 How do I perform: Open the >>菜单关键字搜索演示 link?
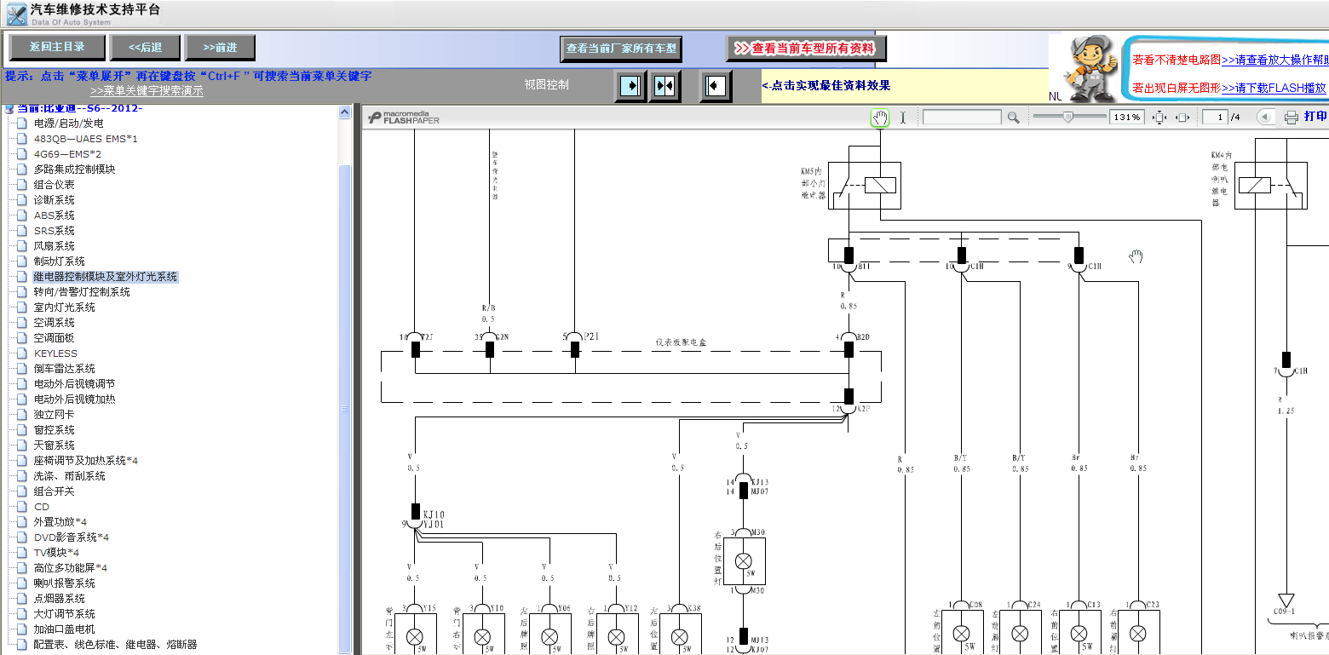point(147,91)
